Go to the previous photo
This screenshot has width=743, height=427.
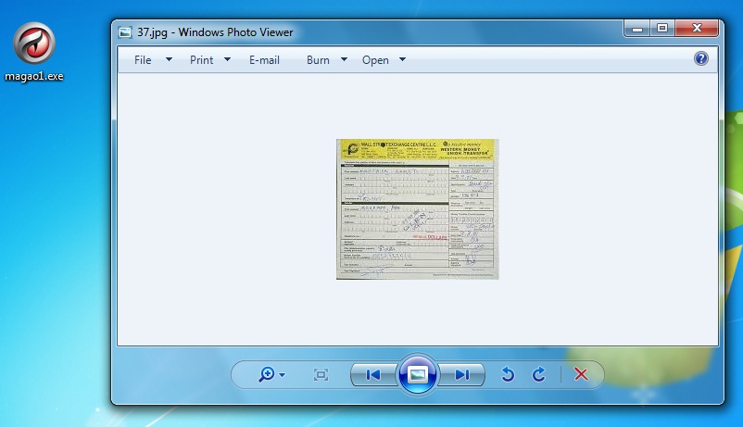(x=373, y=375)
